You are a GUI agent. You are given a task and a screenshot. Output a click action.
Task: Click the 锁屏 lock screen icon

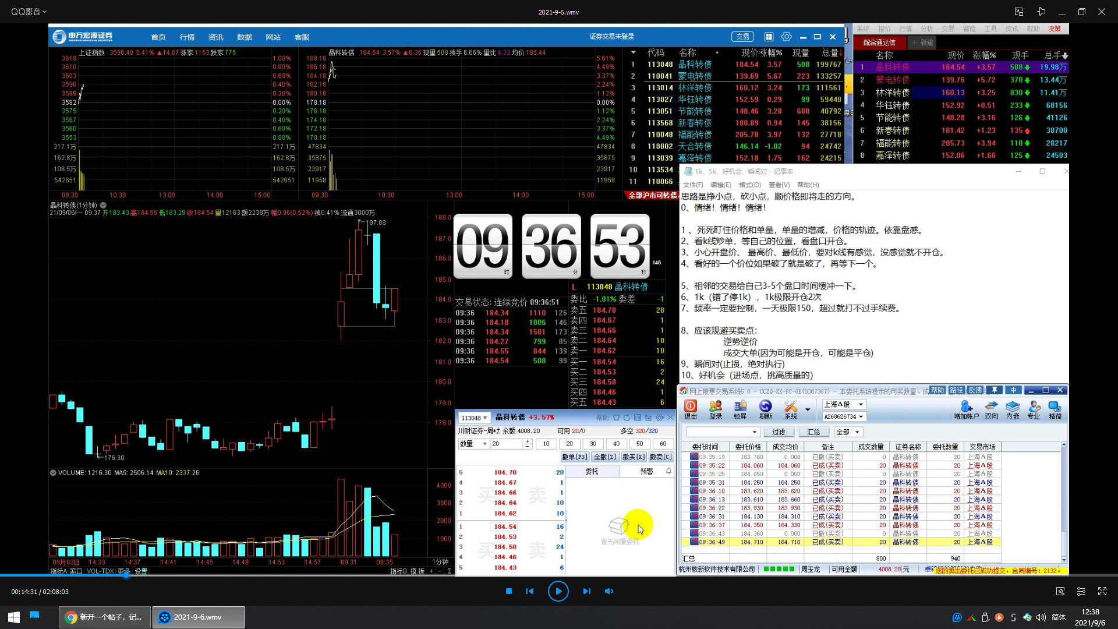click(740, 409)
